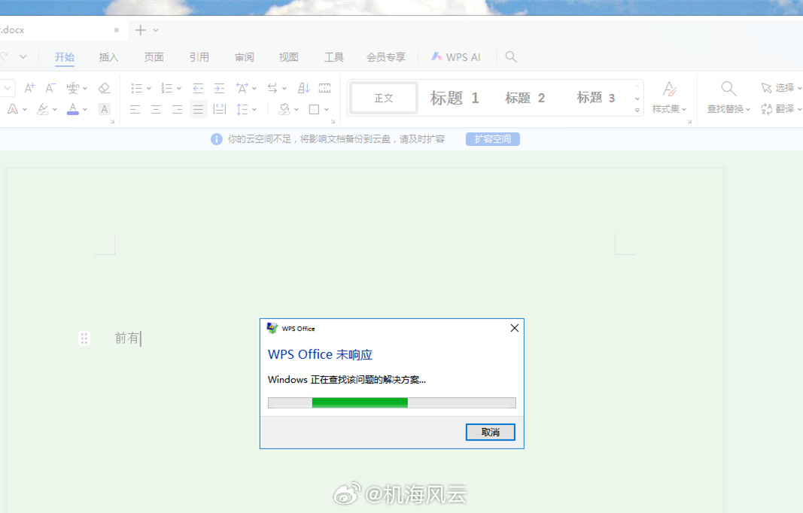Apply the 标题 2 style
This screenshot has width=803, height=513.
(x=525, y=98)
